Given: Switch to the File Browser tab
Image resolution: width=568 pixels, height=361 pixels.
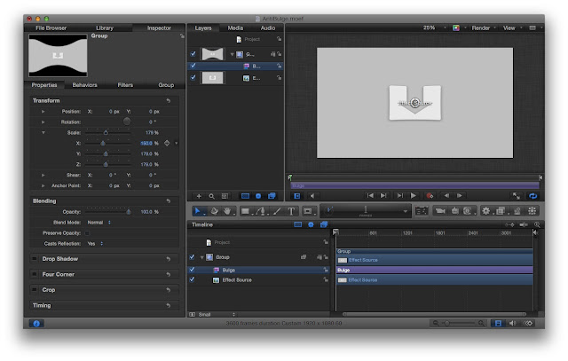Looking at the screenshot, I should click(51, 27).
